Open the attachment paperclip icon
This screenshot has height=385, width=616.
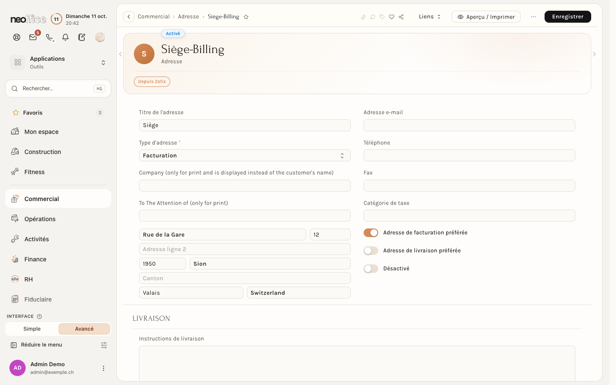pyautogui.click(x=363, y=17)
